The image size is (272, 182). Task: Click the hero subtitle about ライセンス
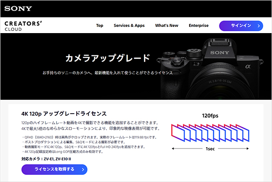[x=108, y=73]
